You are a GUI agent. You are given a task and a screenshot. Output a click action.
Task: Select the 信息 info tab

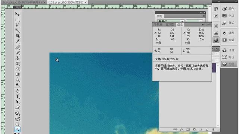(180, 25)
